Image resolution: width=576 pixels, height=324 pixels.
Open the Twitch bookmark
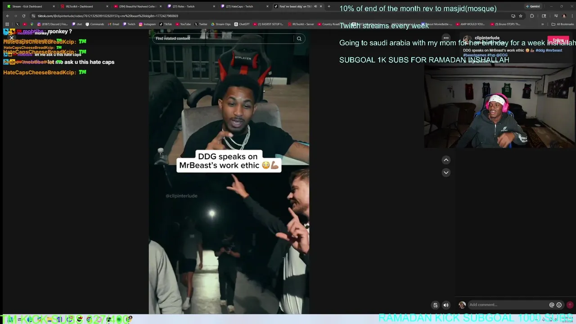pos(129,24)
